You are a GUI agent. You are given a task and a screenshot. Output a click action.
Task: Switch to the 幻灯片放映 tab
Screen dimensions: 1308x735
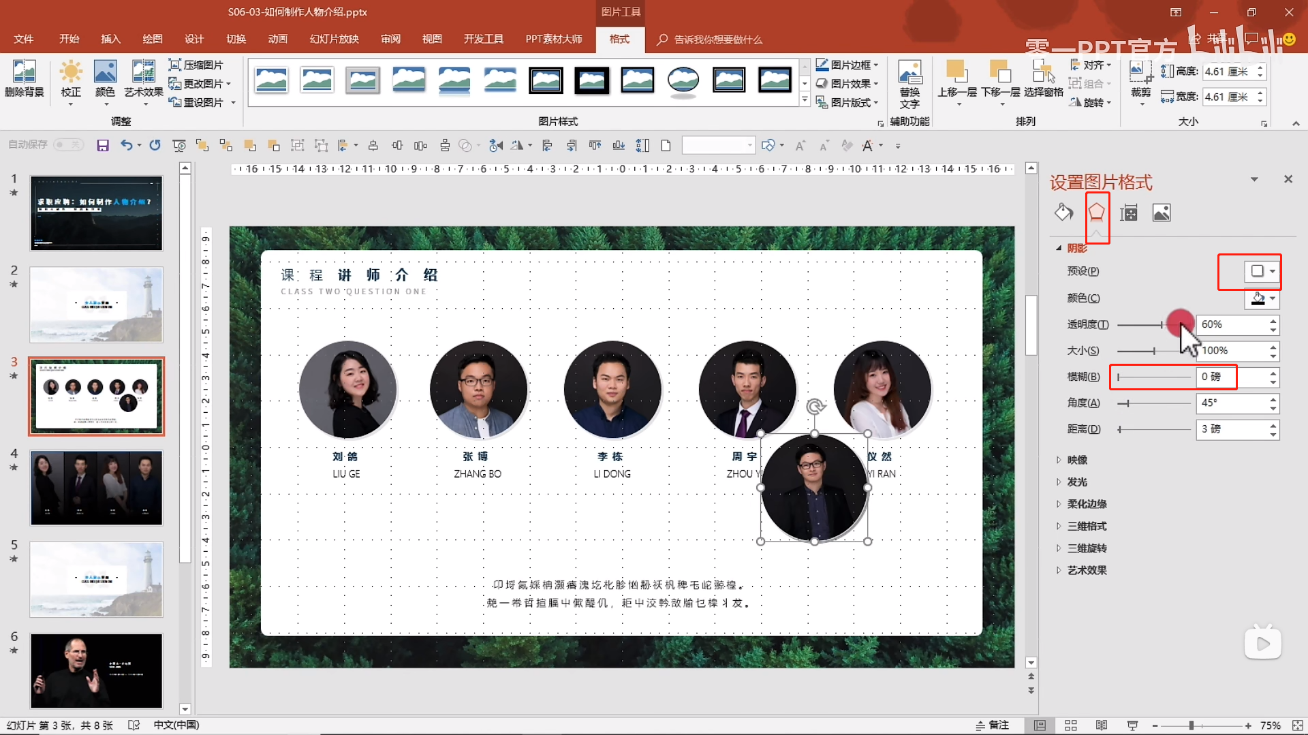(x=334, y=39)
